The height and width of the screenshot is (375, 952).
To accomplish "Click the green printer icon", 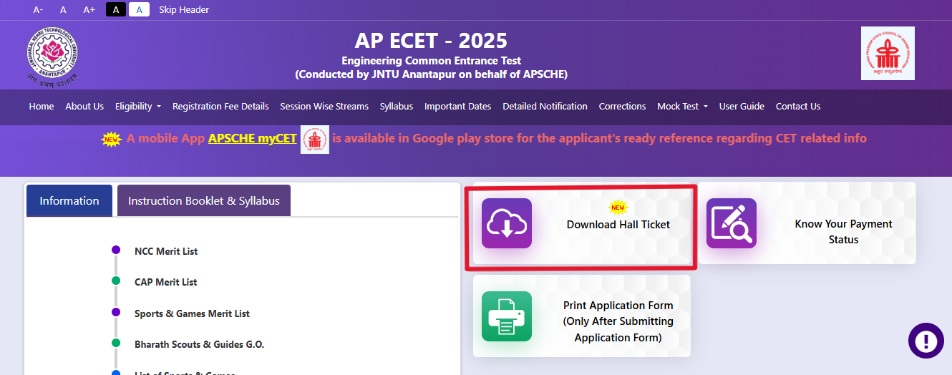I will [507, 316].
